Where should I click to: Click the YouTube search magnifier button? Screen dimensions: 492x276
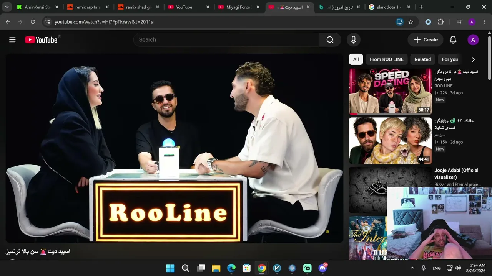[330, 40]
